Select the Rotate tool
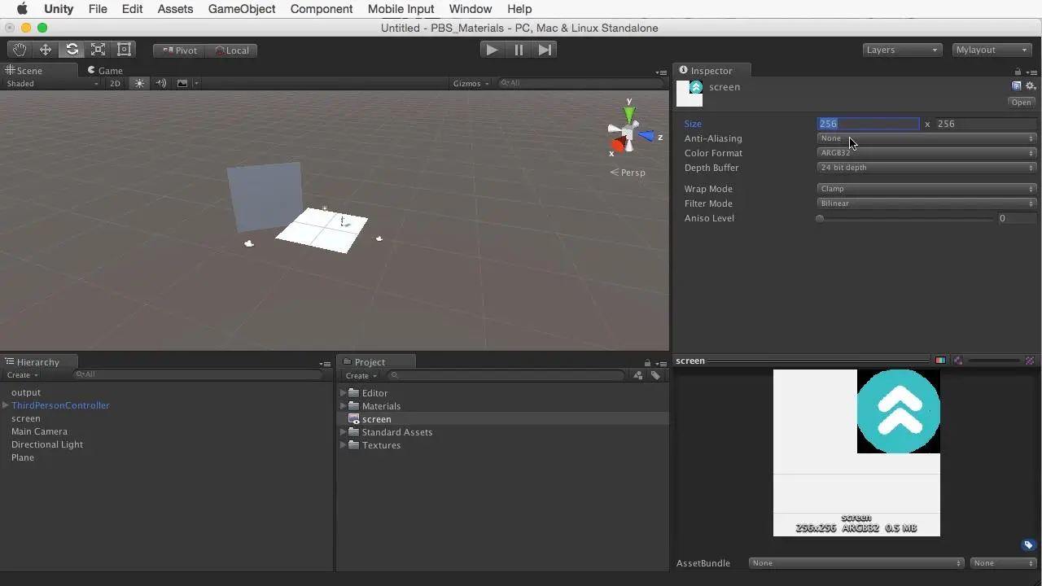The width and height of the screenshot is (1042, 586). point(72,50)
